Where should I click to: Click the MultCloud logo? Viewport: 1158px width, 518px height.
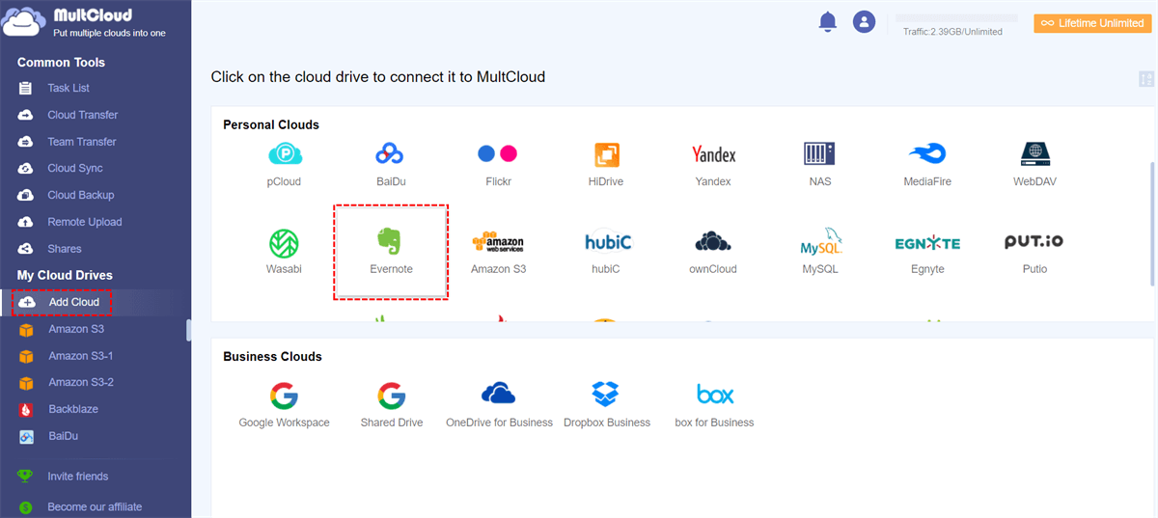pos(84,23)
